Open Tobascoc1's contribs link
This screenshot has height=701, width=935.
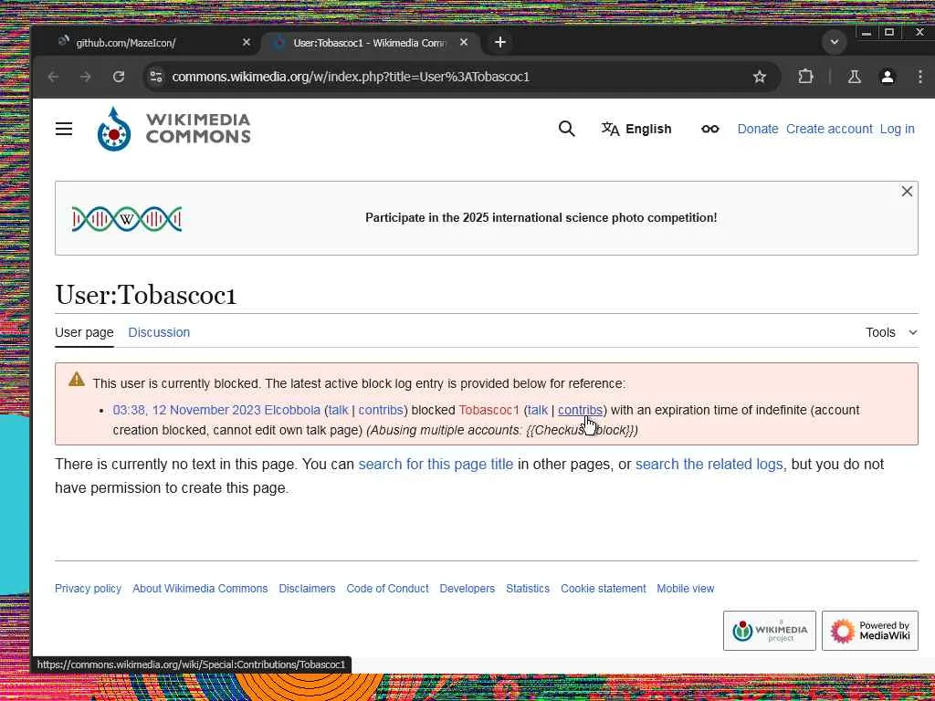coord(580,410)
